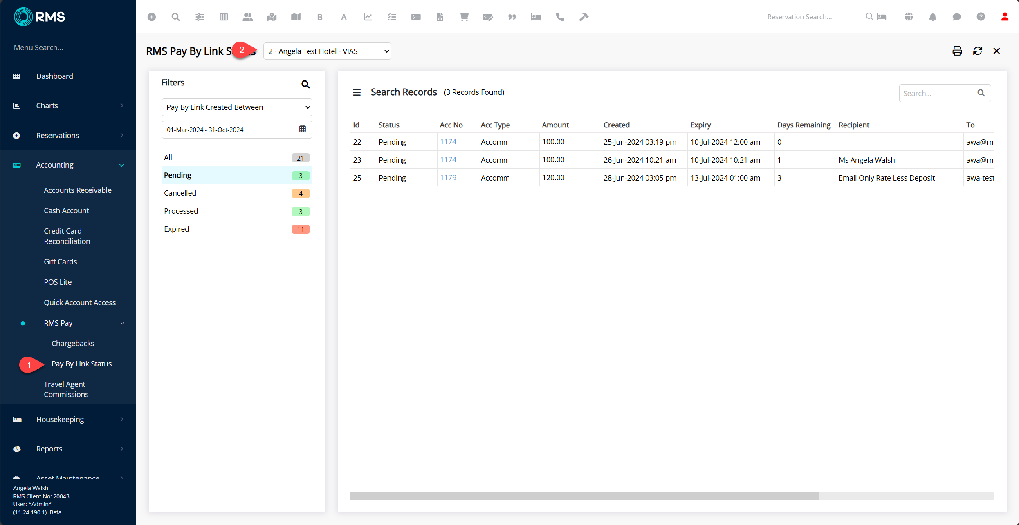Open account 1174 link in record 22
The image size is (1019, 525).
(448, 142)
